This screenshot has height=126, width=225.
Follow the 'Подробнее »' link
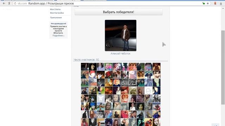click(x=58, y=36)
